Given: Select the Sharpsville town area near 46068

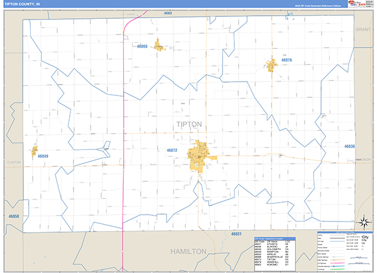Looking at the screenshot, I should tap(159, 45).
